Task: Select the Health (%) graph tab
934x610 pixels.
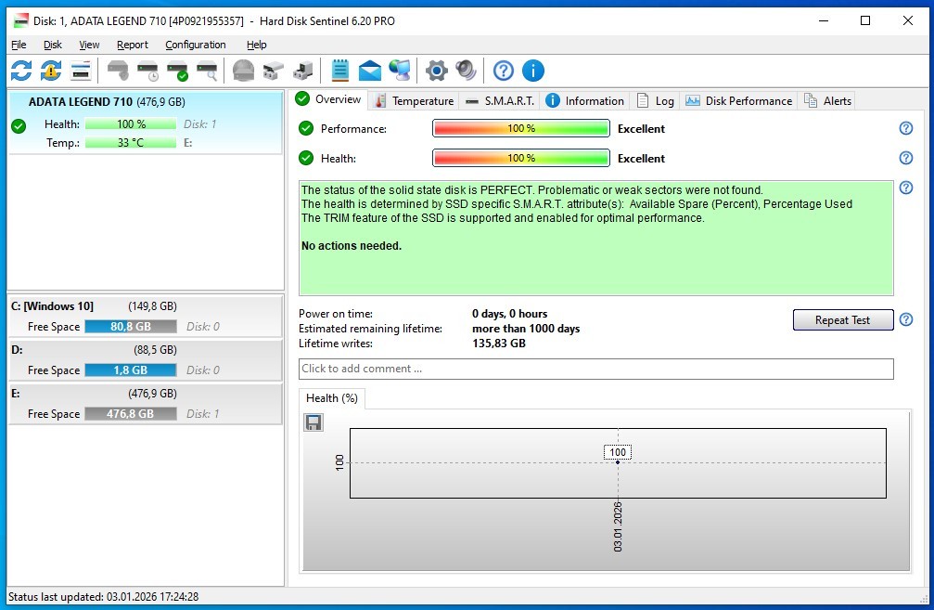Action: 332,398
